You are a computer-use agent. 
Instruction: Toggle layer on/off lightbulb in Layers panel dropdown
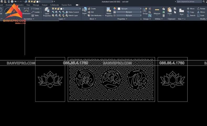pyautogui.click(x=53, y=9)
